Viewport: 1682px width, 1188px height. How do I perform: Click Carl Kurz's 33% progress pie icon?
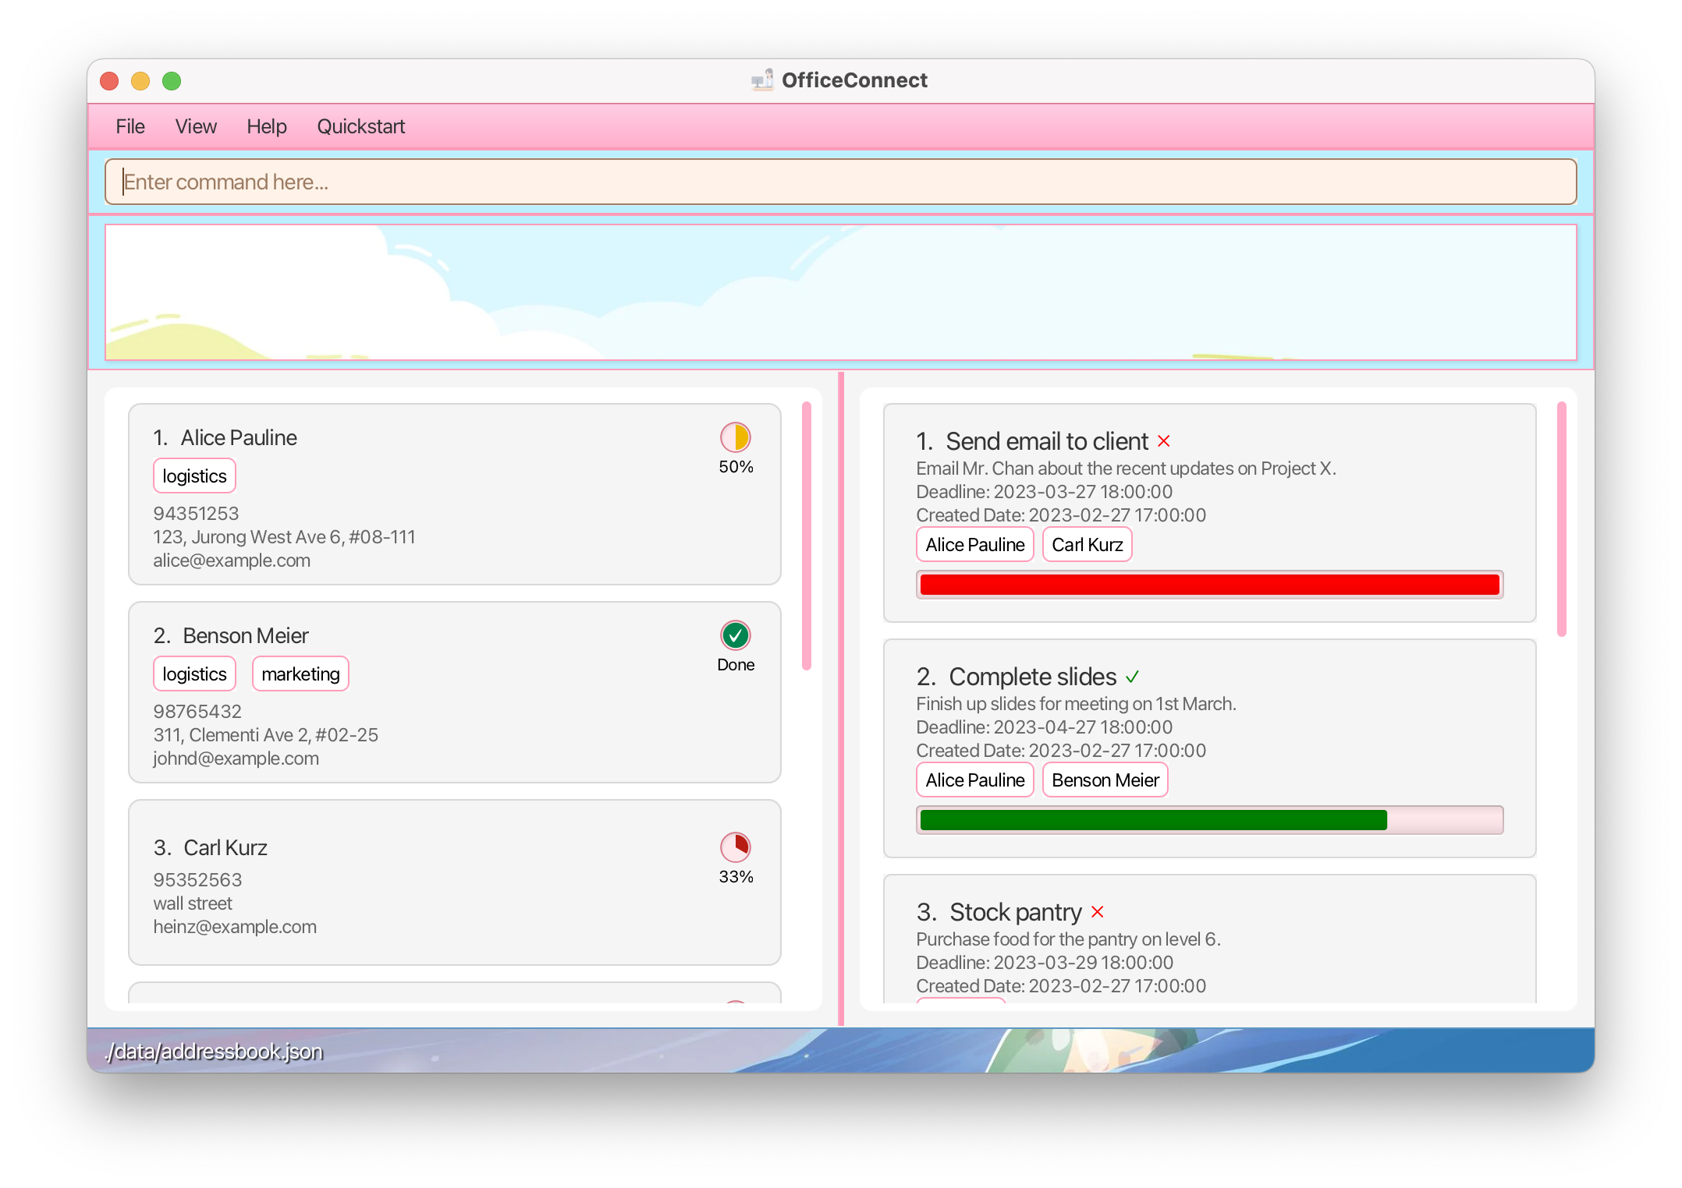[735, 847]
